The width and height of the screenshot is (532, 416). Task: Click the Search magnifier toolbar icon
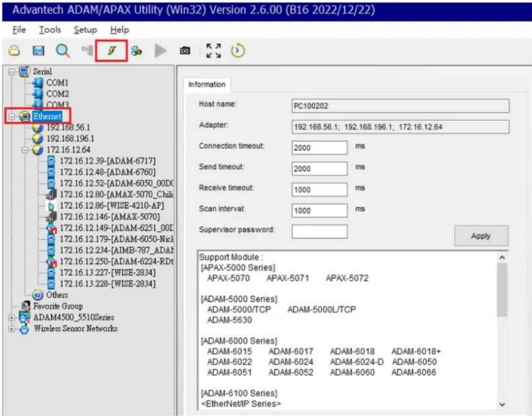click(63, 51)
